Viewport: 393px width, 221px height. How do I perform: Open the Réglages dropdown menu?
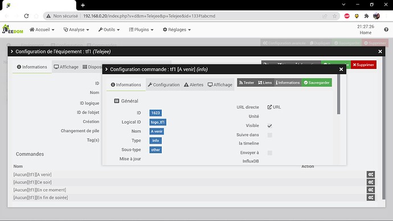(x=177, y=30)
